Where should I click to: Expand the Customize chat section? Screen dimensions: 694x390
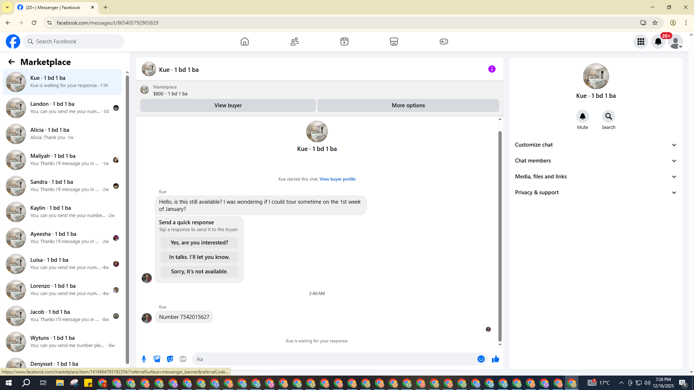[596, 145]
